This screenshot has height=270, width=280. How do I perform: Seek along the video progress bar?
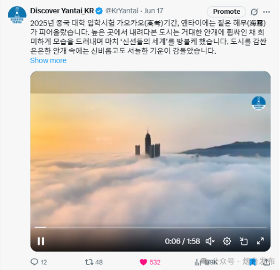click(x=151, y=227)
